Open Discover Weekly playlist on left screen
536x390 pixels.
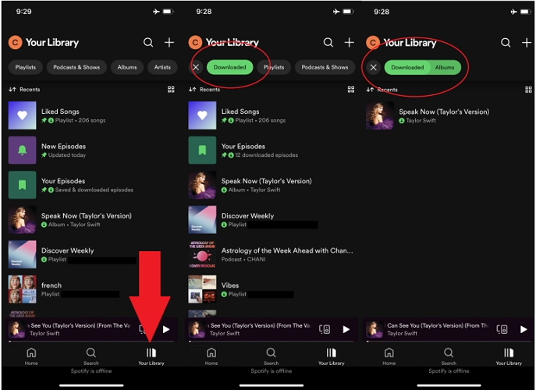(91, 254)
